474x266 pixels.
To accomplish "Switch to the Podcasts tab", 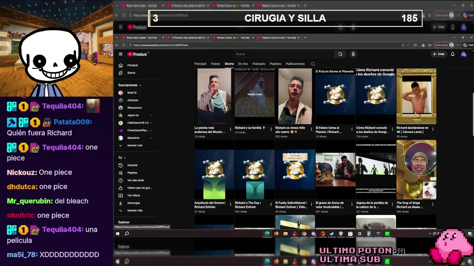I will point(259,64).
